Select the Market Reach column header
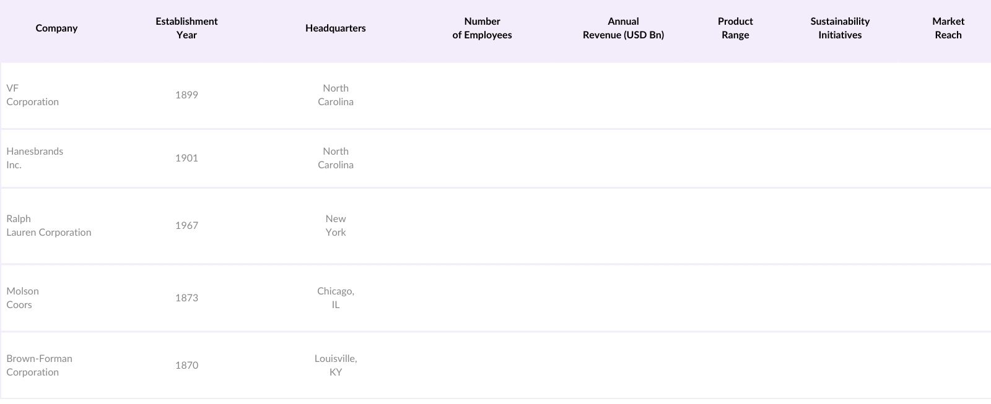The width and height of the screenshot is (991, 404). click(x=948, y=28)
